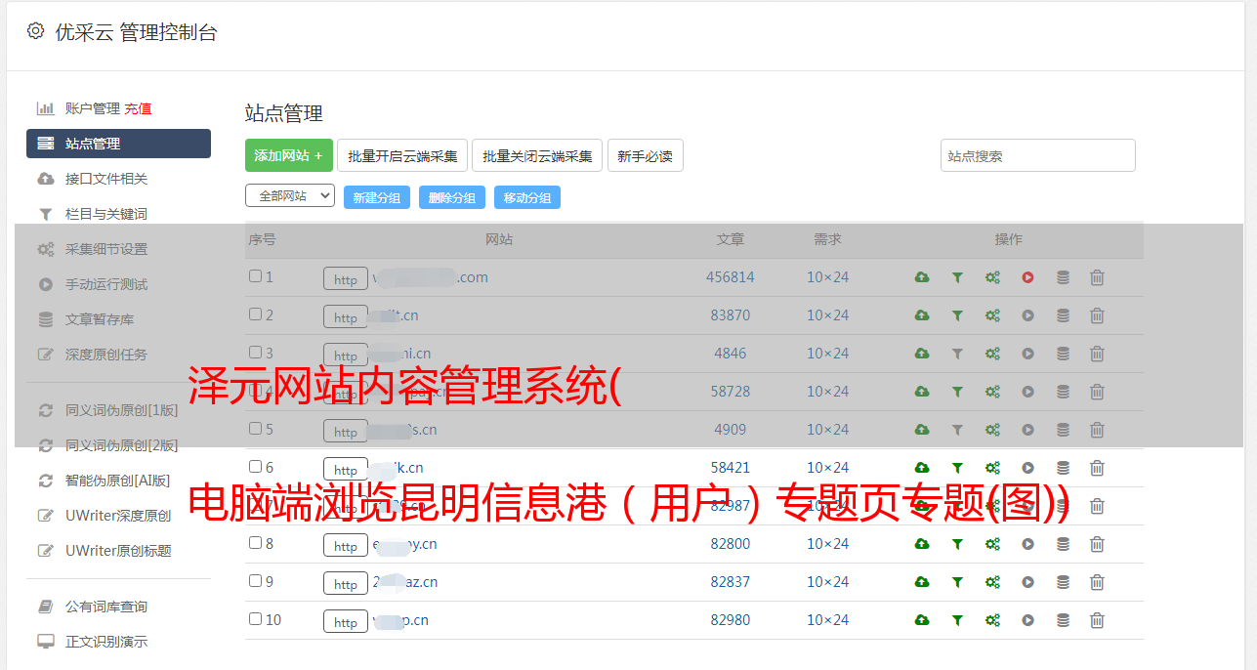Click trash icon in the 58728 row
1257x670 pixels.
pos(1097,392)
